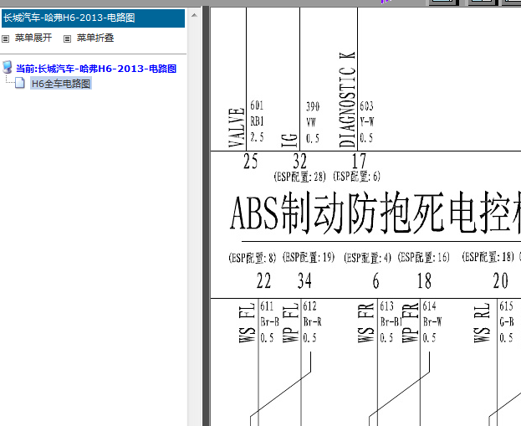This screenshot has height=426, width=521.
Task: Click wire label 615 G-B
Action: (x=507, y=322)
